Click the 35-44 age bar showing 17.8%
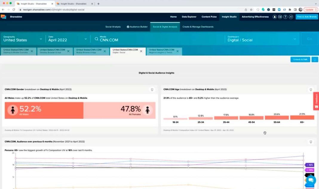 point(226,118)
